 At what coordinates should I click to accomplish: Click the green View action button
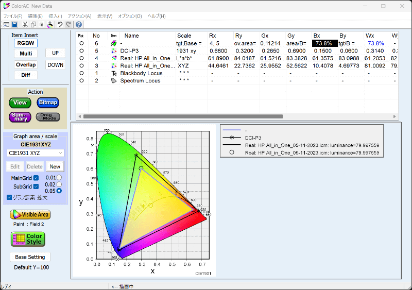(20, 103)
